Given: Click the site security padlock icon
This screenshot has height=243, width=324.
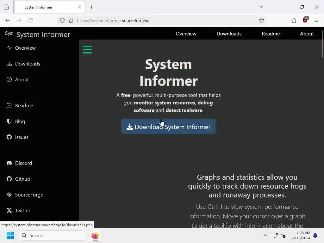Looking at the screenshot, I should tap(71, 20).
